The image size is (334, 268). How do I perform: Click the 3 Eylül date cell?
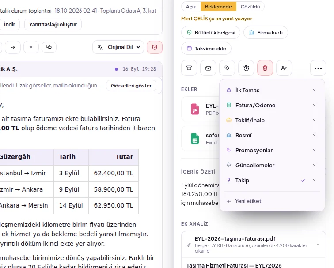pos(71,173)
